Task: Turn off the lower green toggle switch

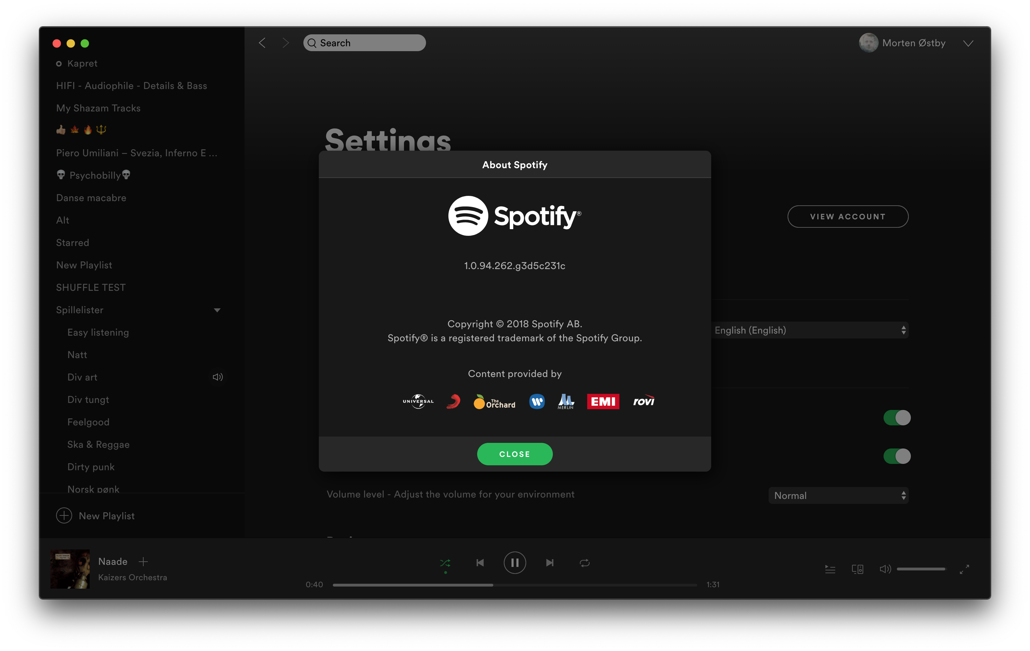Action: pos(897,456)
